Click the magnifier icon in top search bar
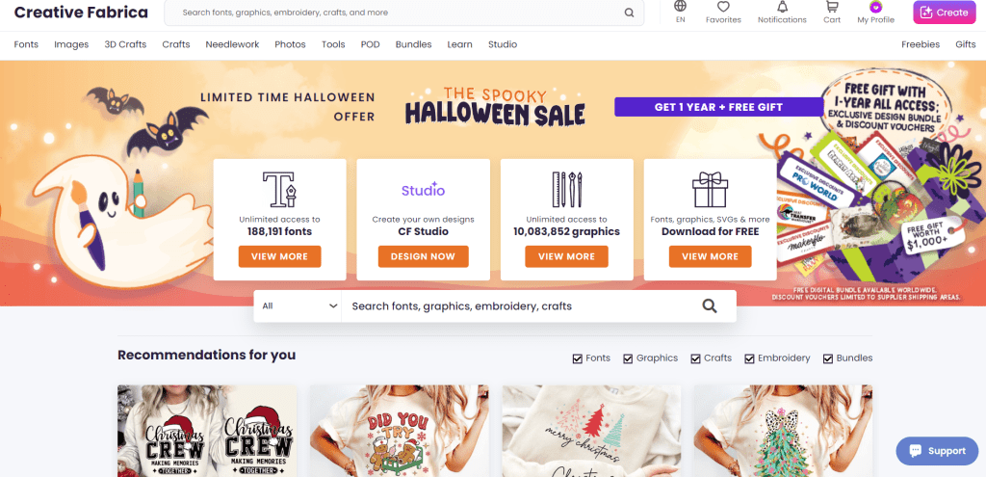The width and height of the screenshot is (986, 477). coord(629,13)
